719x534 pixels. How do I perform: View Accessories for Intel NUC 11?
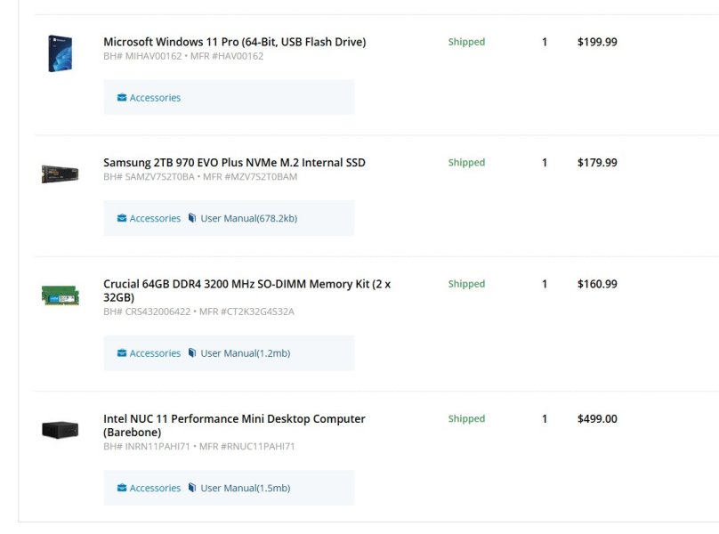point(155,488)
